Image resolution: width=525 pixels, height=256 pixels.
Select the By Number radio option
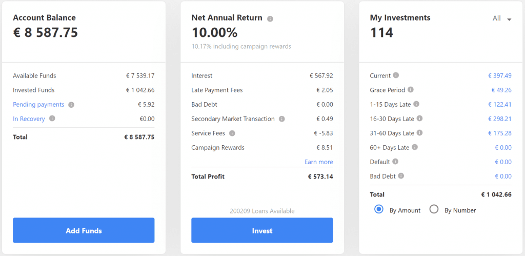coord(434,209)
